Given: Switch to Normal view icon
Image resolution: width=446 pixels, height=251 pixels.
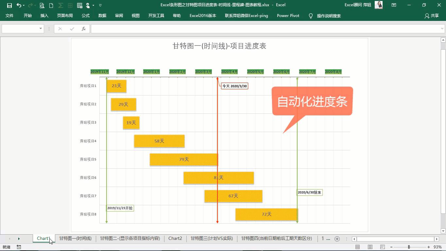Looking at the screenshot, I should [x=358, y=247].
